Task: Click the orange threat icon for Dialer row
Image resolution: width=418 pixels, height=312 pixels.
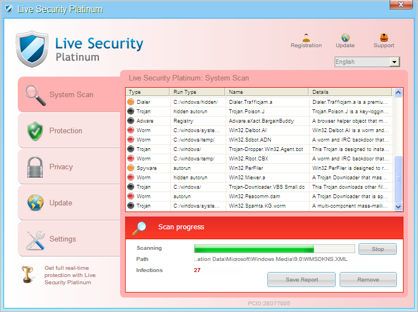Action: pos(131,102)
